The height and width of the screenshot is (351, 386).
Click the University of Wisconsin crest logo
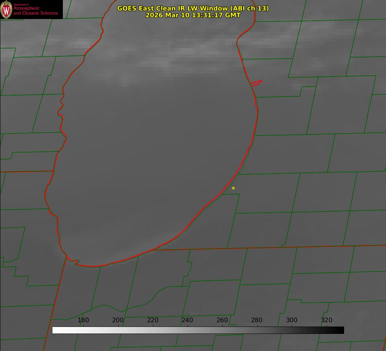(6, 9)
